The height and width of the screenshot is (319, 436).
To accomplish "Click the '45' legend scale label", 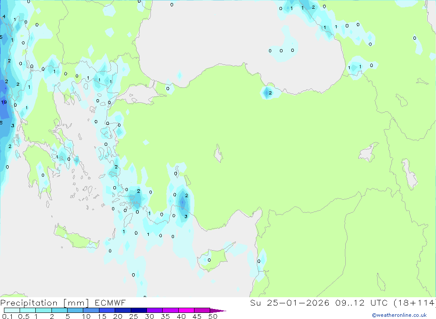I will point(197,316).
